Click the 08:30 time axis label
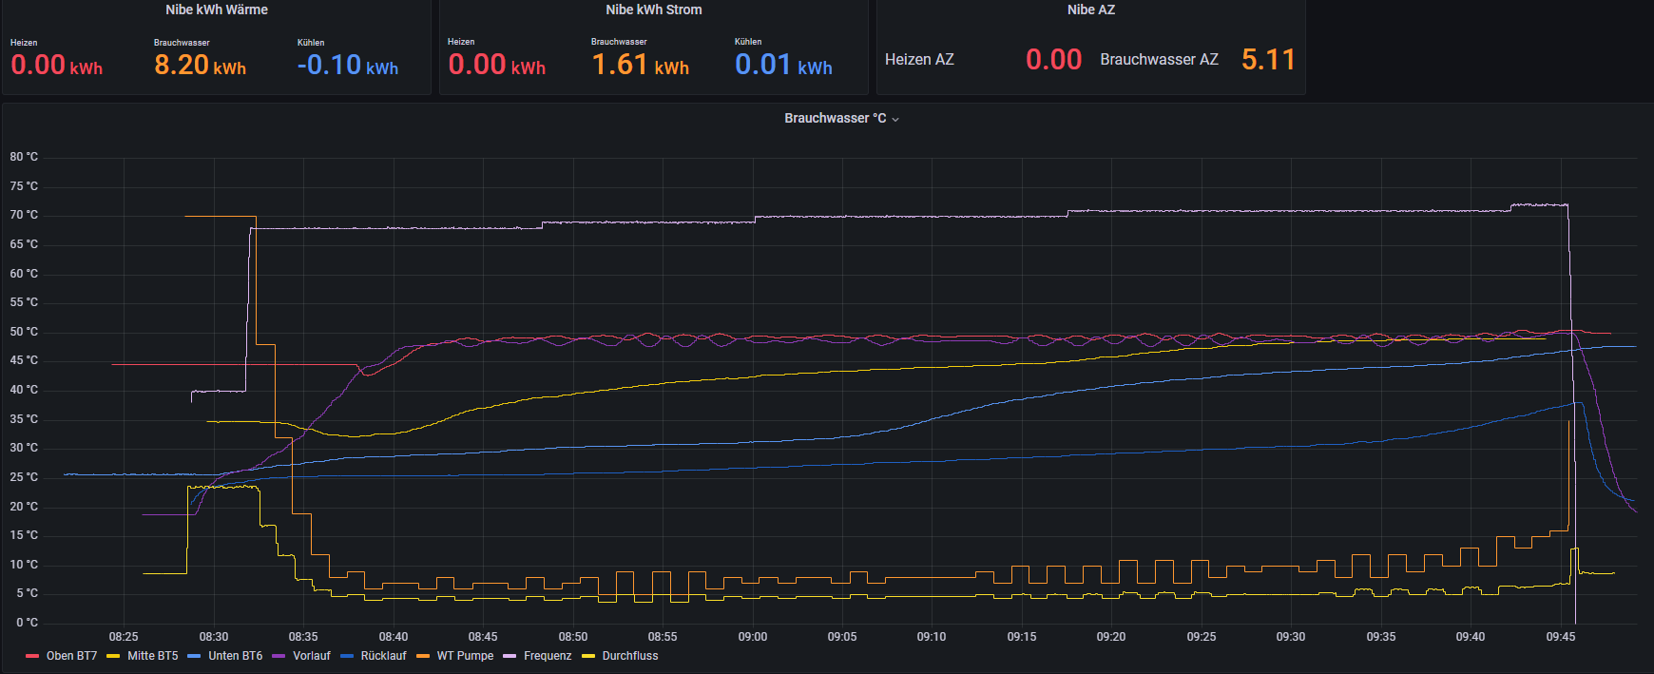1654x674 pixels. [214, 637]
